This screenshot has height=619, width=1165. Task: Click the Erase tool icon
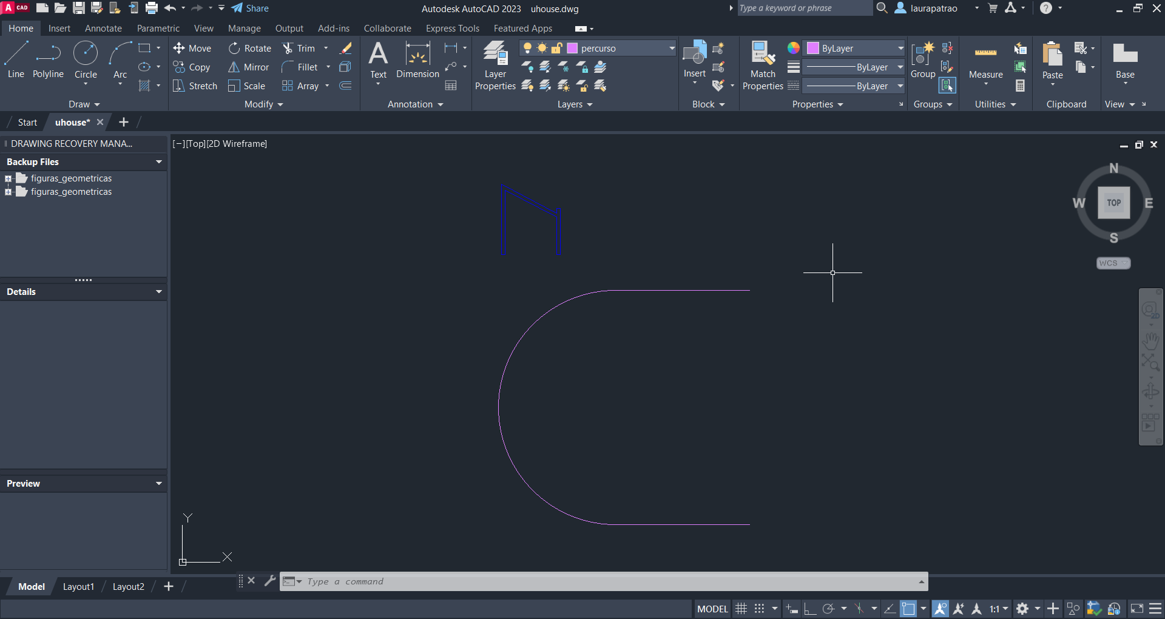coord(346,48)
